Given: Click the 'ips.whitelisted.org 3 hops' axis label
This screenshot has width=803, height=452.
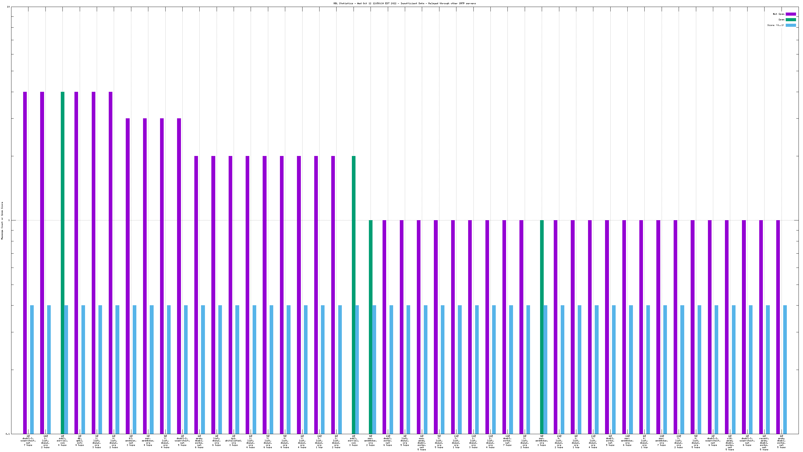Looking at the screenshot, I should 233,441.
